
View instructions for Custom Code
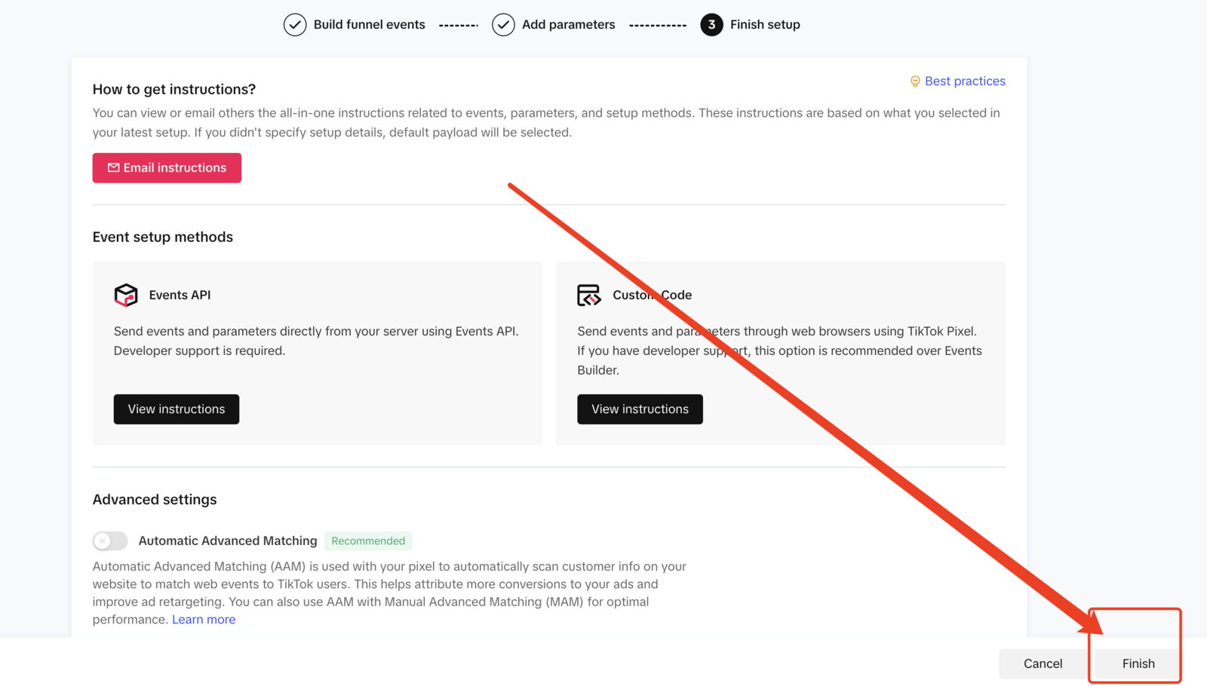tap(640, 409)
